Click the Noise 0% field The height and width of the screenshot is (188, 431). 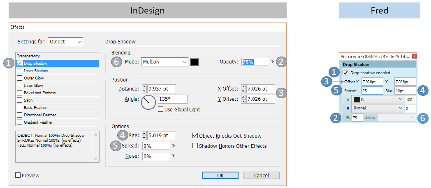pyautogui.click(x=156, y=156)
